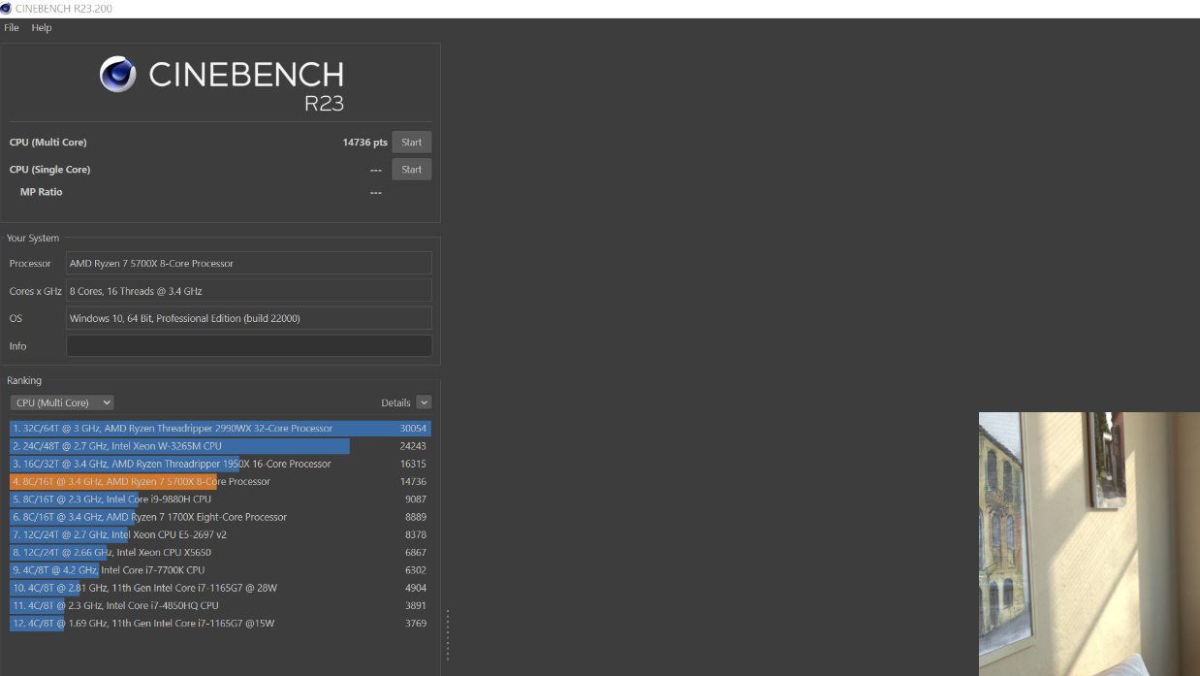
Task: Click the 14736 pts multi core score
Action: point(364,143)
